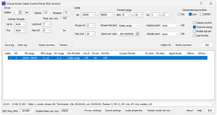The height and width of the screenshot is (115, 217).
Task: Click Set button beside Max NC
Action: pos(65,31)
